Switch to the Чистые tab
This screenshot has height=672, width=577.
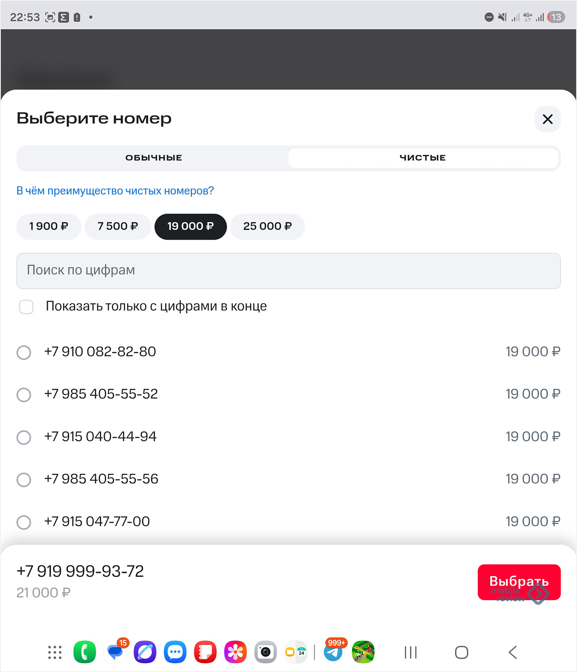pyautogui.click(x=423, y=158)
